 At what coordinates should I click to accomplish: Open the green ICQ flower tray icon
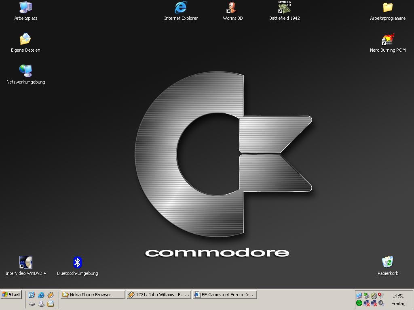point(359,303)
